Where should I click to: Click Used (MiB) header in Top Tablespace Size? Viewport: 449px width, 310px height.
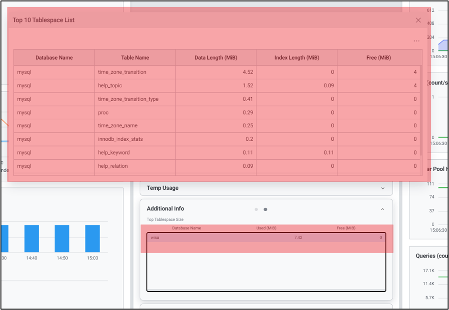tap(266, 228)
